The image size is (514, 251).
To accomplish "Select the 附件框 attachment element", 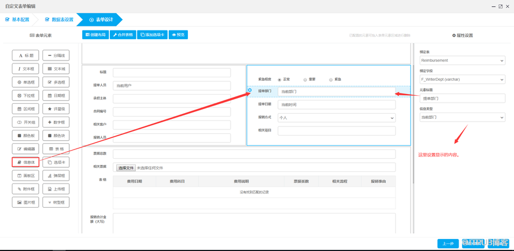I will [x=25, y=189].
